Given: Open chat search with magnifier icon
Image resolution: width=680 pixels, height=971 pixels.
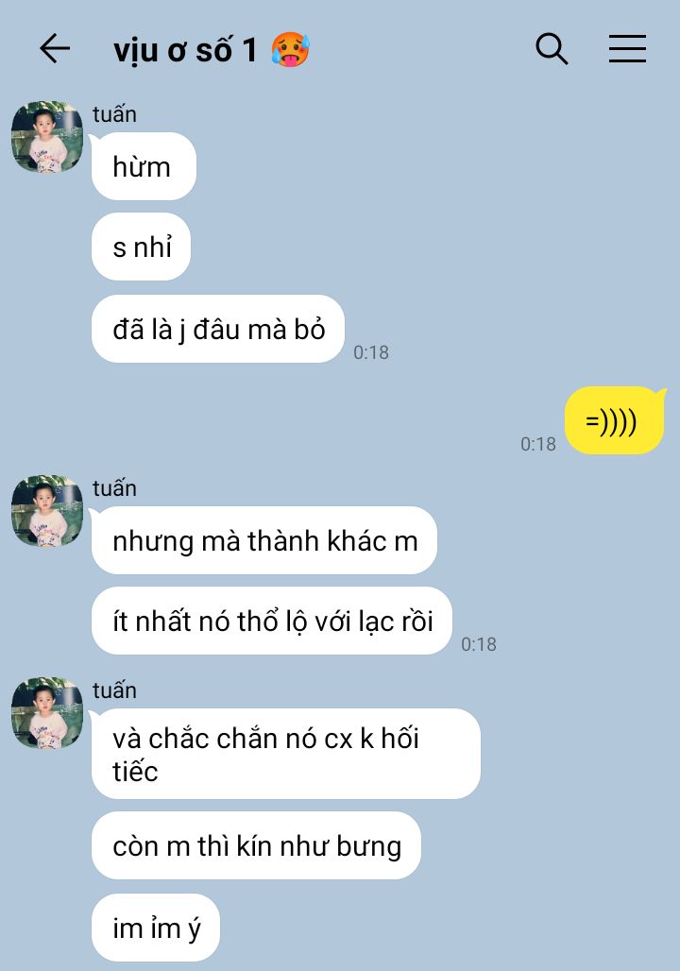Looking at the screenshot, I should click(552, 49).
